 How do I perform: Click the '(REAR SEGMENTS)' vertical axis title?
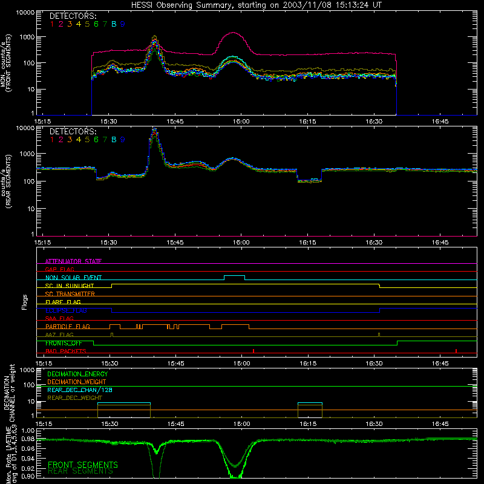pyautogui.click(x=8, y=181)
